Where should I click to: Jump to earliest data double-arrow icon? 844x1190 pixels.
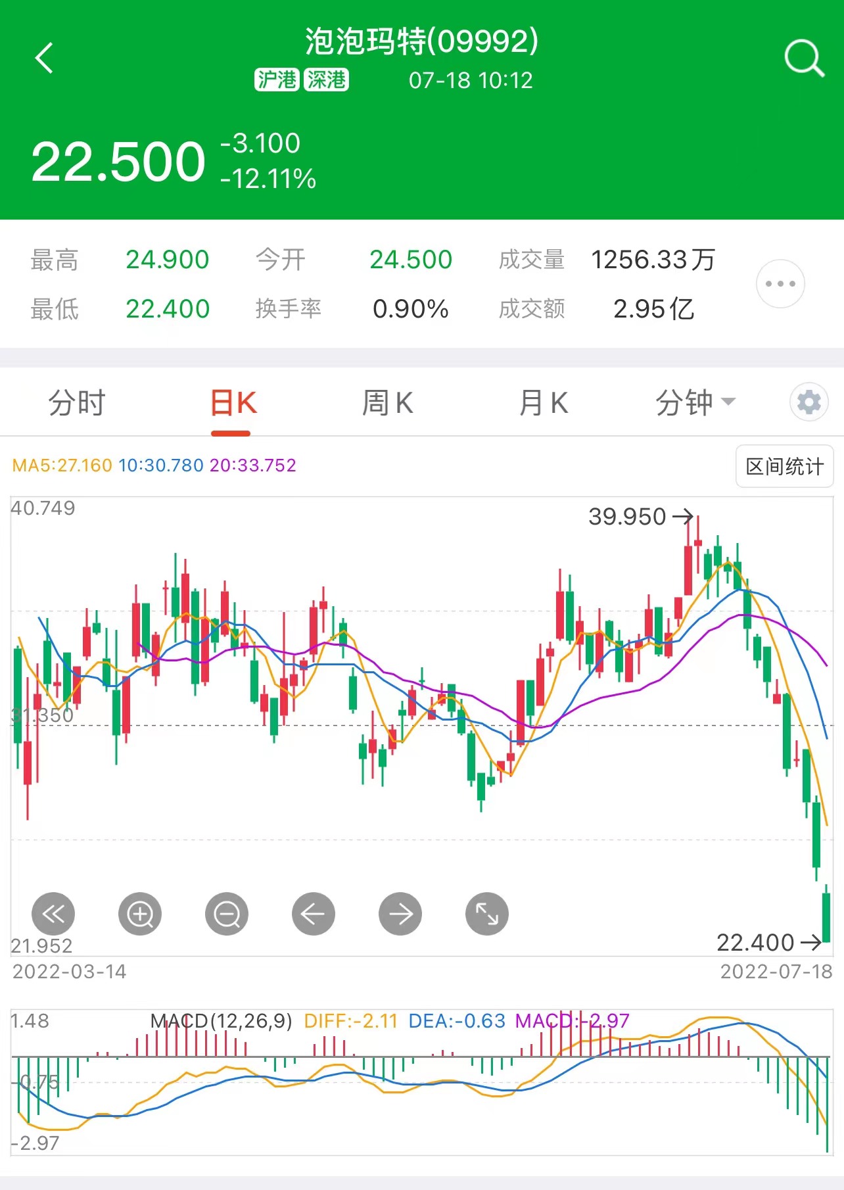point(53,913)
